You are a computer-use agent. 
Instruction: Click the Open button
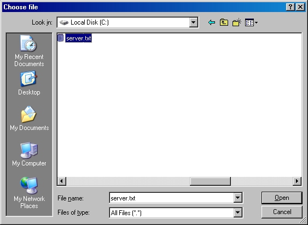[x=282, y=198]
